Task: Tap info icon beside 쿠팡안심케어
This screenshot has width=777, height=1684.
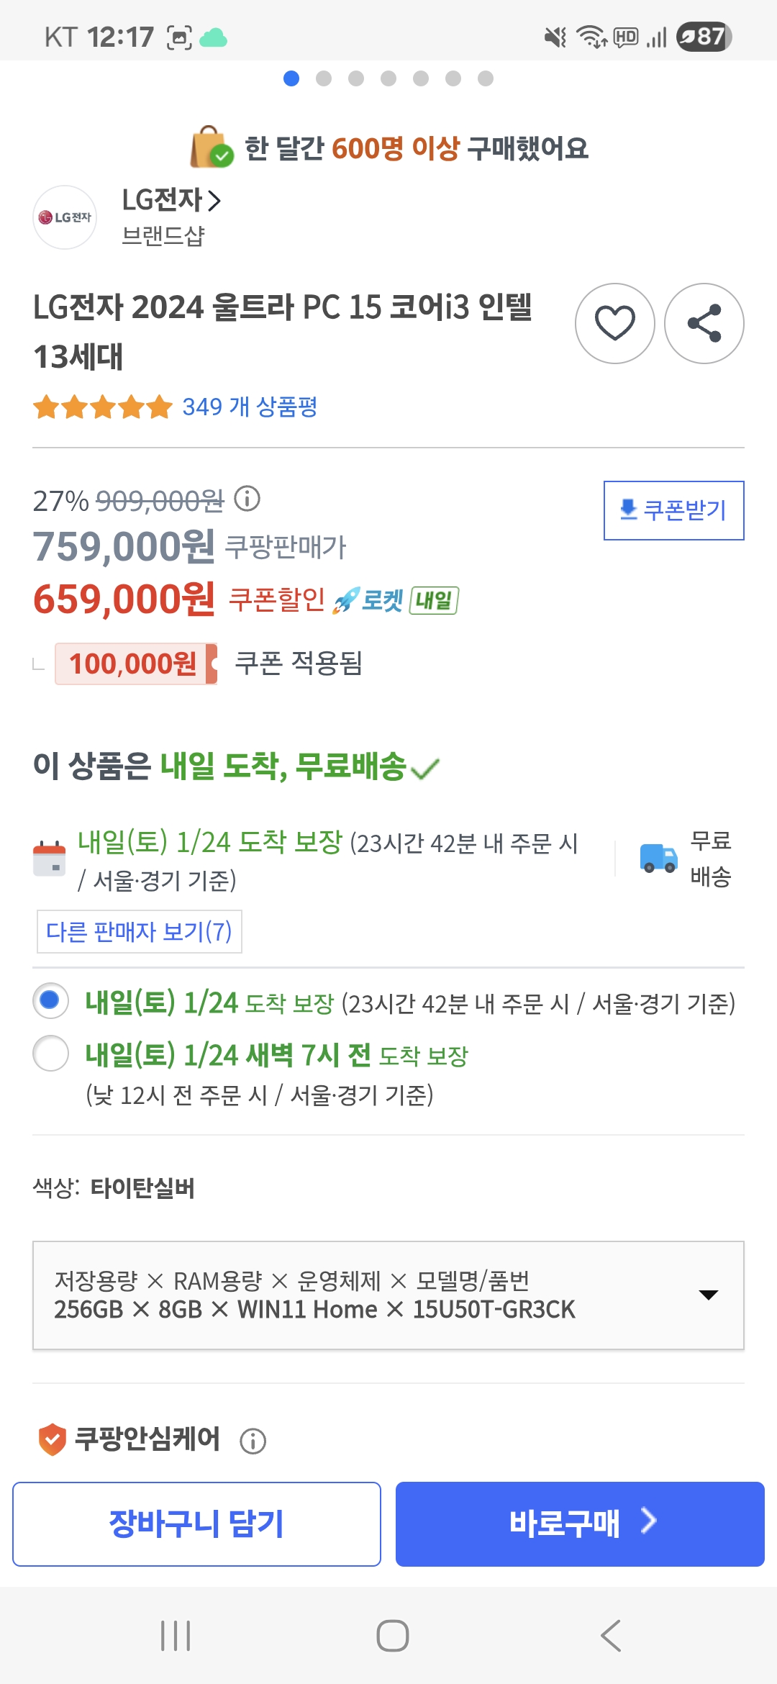Action: 253,1441
